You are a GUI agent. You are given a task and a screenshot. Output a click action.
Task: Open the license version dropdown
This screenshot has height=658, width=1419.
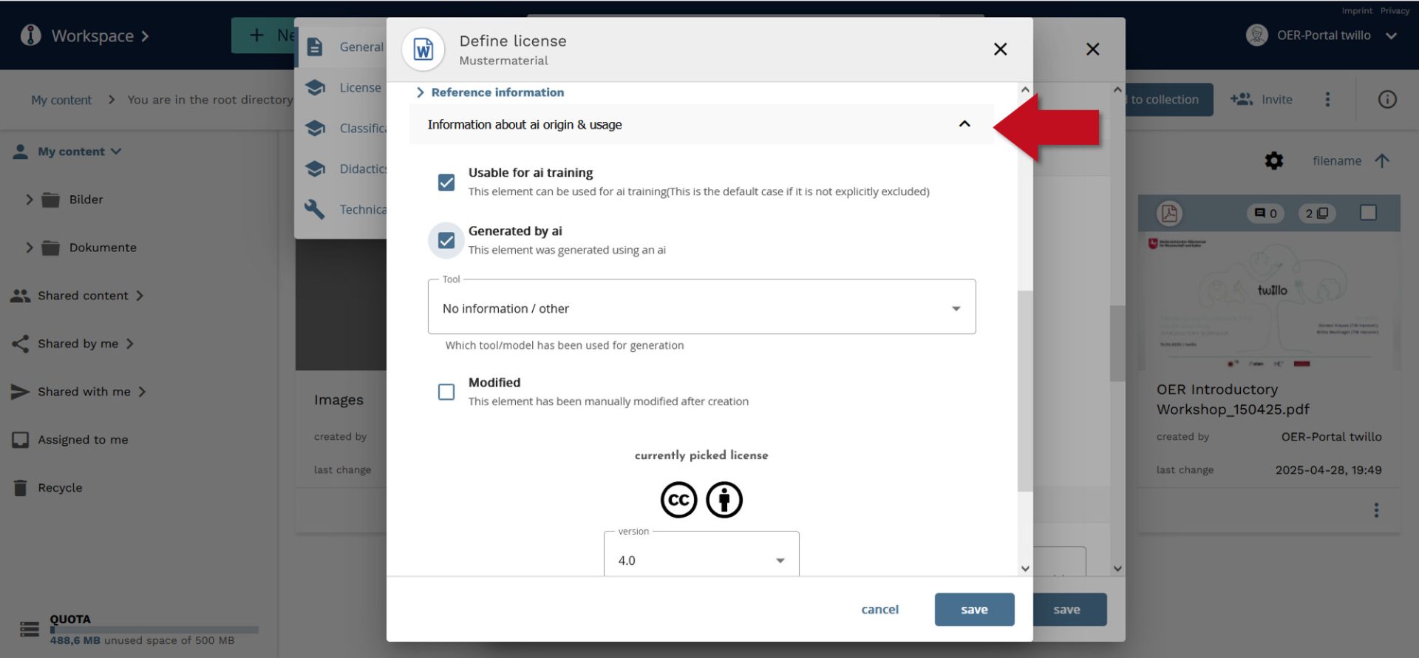(x=701, y=560)
